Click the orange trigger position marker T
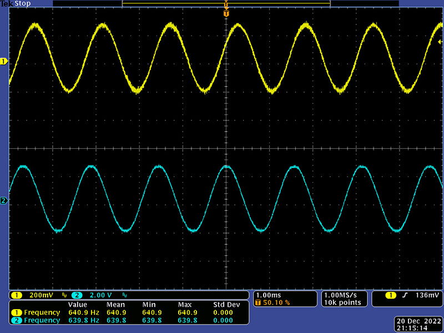The width and height of the screenshot is (444, 333). 226,13
